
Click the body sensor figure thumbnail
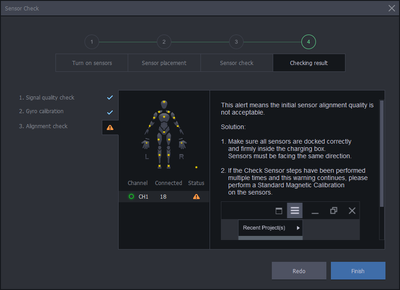pyautogui.click(x=164, y=135)
